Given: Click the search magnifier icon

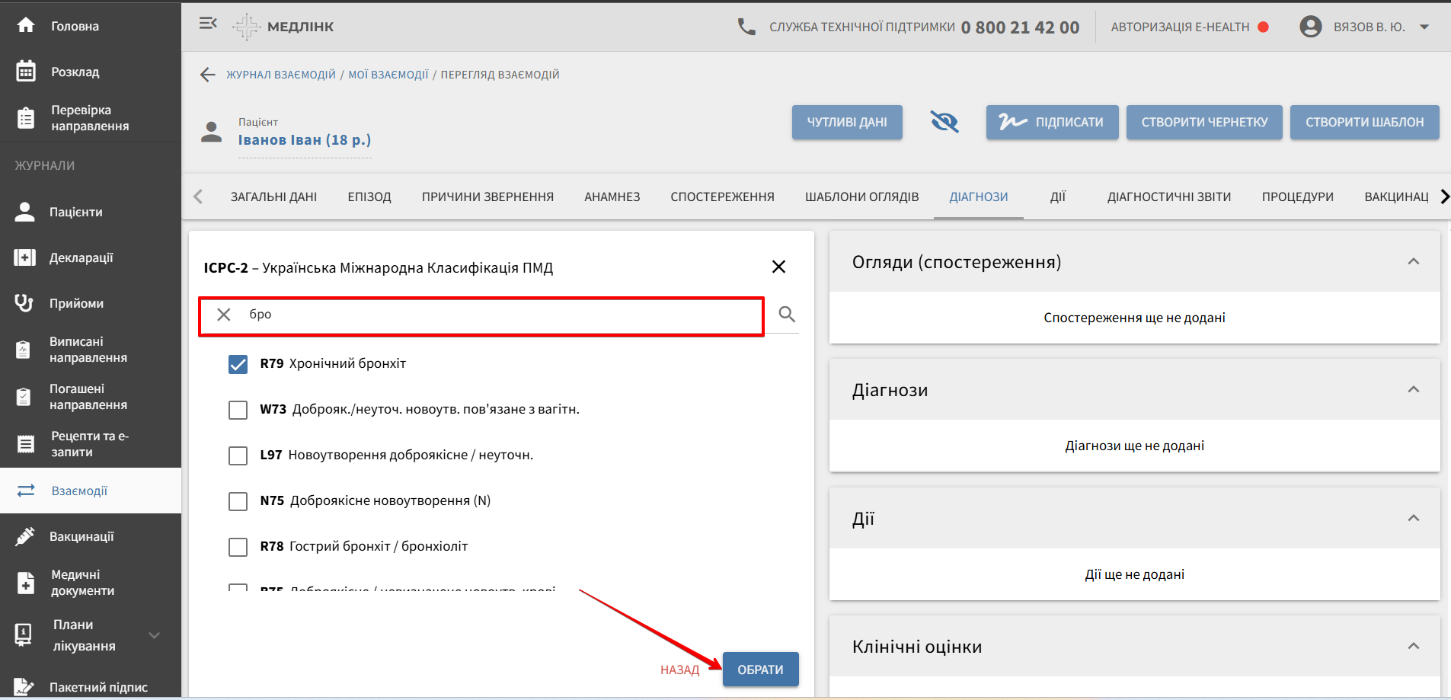Looking at the screenshot, I should pos(787,315).
